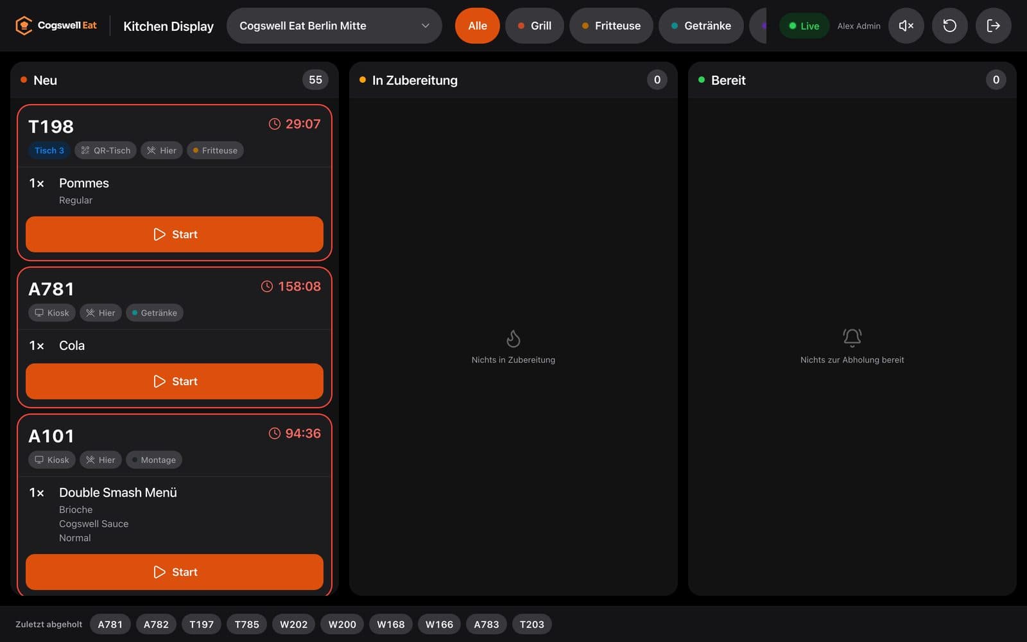
Task: Start order T198
Action: coord(175,234)
